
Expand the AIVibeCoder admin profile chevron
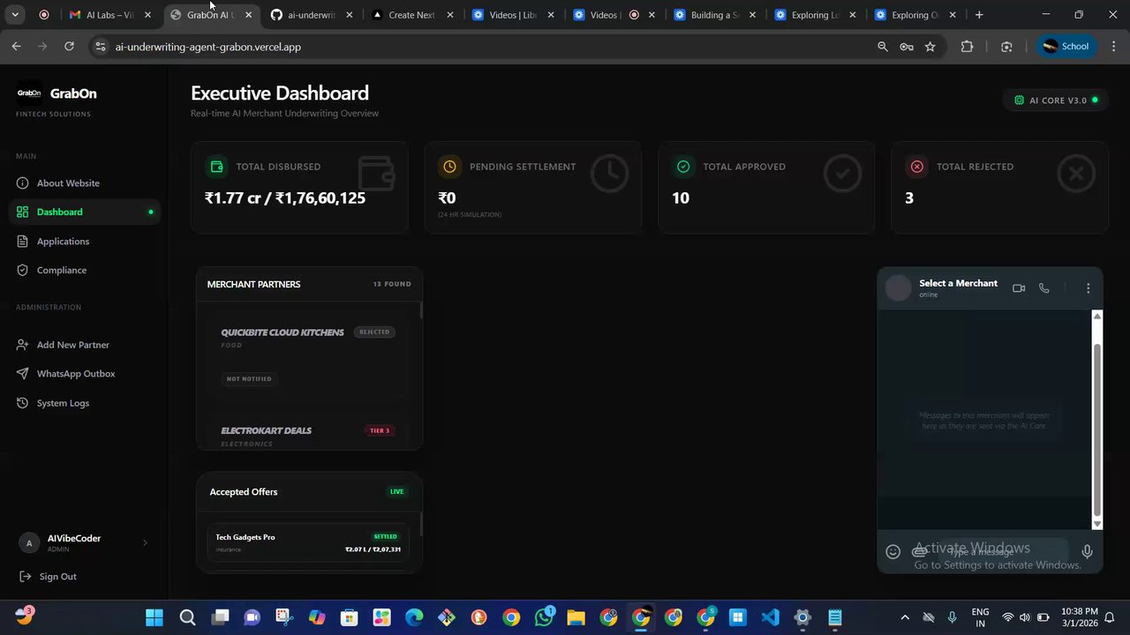[146, 542]
